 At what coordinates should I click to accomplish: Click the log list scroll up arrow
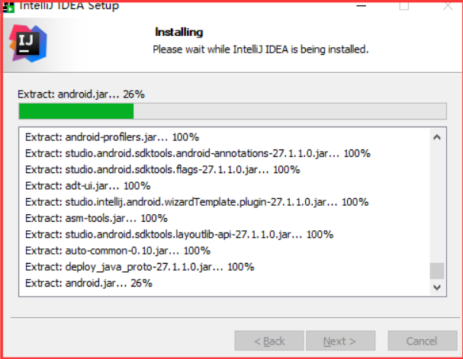pos(437,137)
